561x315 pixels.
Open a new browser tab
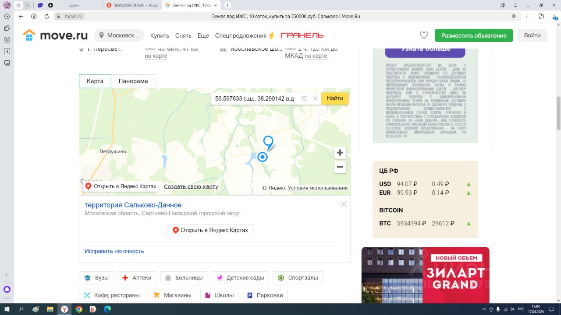click(x=227, y=5)
